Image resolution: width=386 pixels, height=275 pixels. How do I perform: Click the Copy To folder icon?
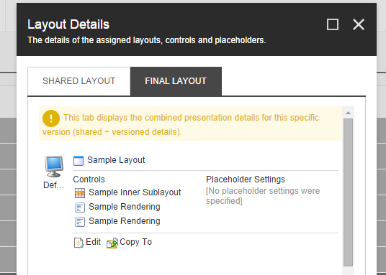112,243
